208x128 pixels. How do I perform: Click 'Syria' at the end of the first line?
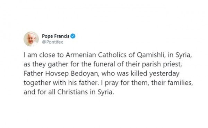[x=184, y=55]
